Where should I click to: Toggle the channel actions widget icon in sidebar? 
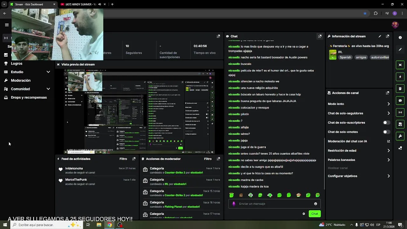point(400,124)
